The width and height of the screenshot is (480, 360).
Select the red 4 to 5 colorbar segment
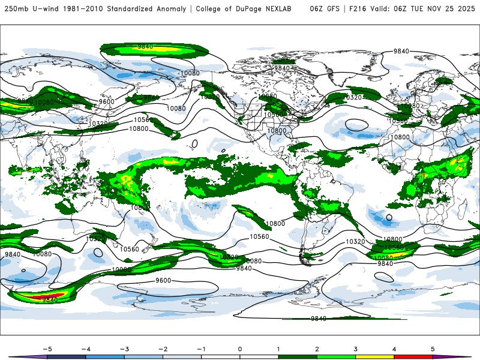coord(413,357)
